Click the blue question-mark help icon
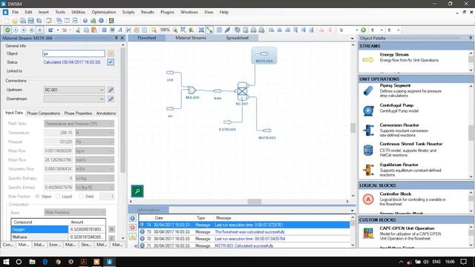Screen dimensions: 475x267 pos(85,21)
